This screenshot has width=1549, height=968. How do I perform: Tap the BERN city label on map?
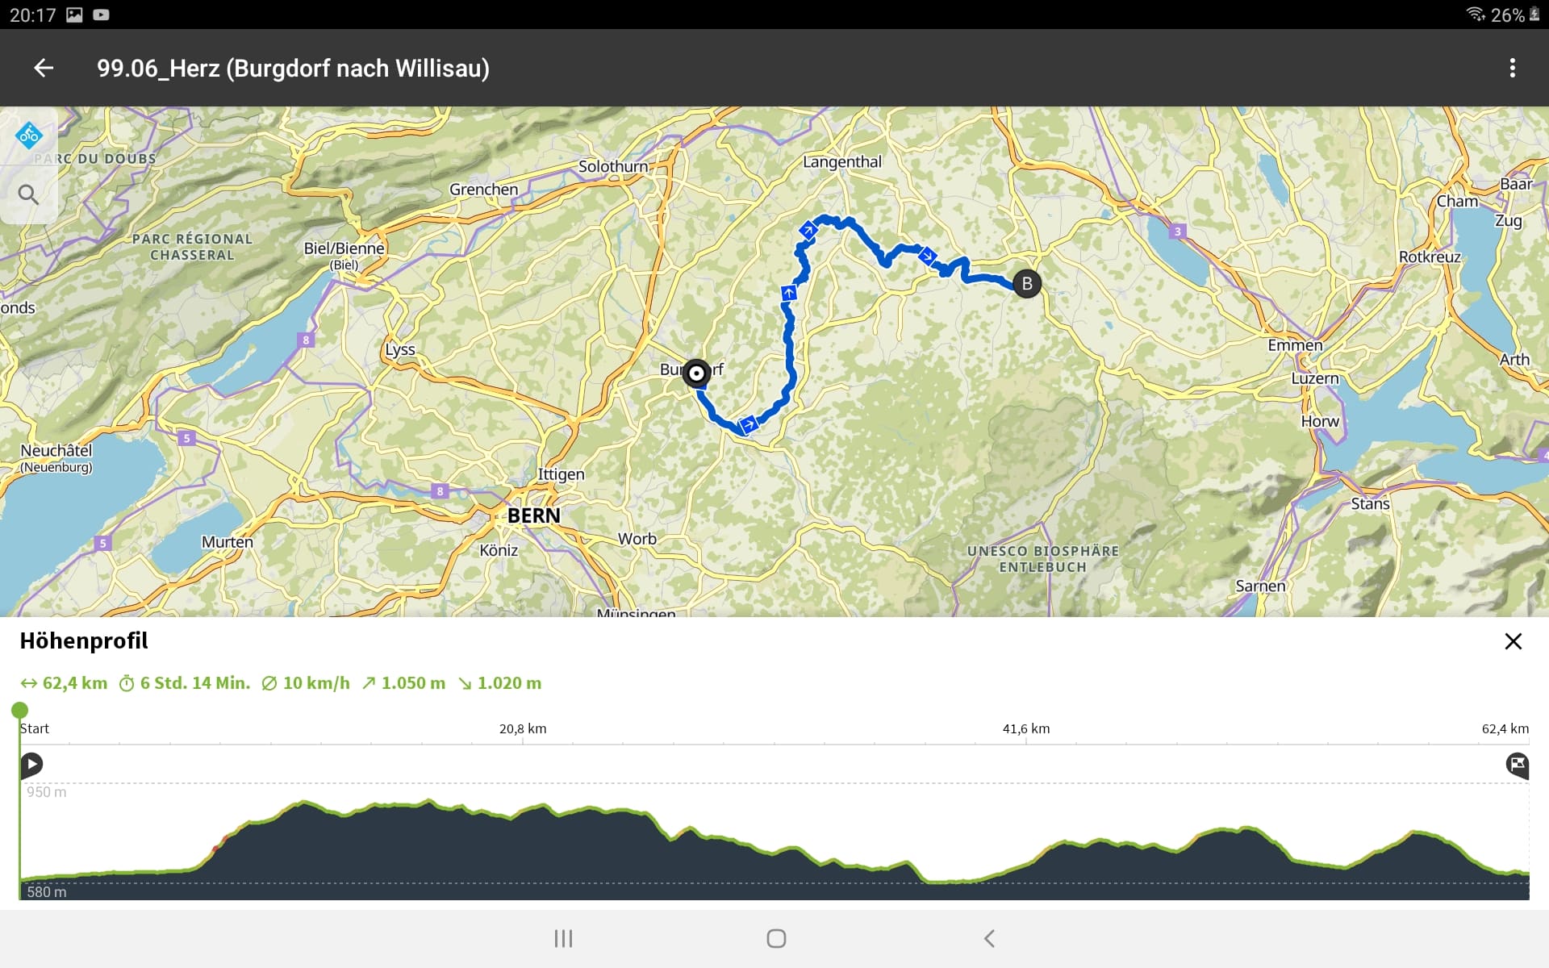(533, 515)
